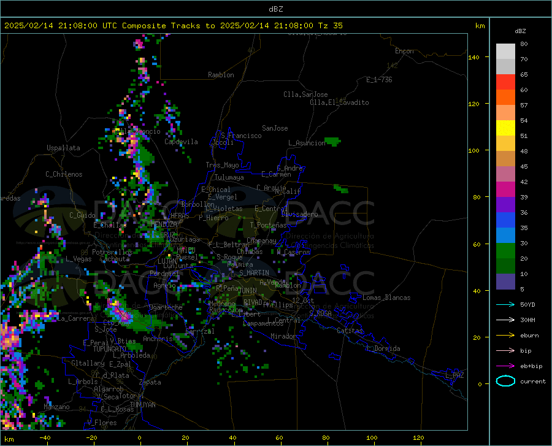Viewport: 552px width, 446px height.
Task: Click the cyan 50YD track arrow in legend
Action: [505, 304]
